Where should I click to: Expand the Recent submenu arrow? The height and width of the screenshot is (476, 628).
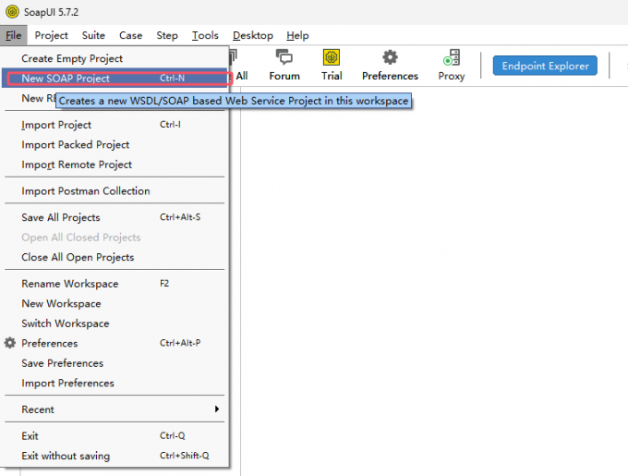coord(217,409)
